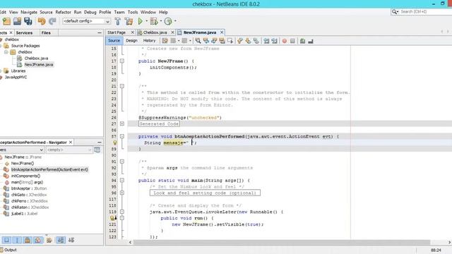452x254 pixels.
Task: Click the Comment icon beside macro buttons
Action: pyautogui.click(x=302, y=41)
